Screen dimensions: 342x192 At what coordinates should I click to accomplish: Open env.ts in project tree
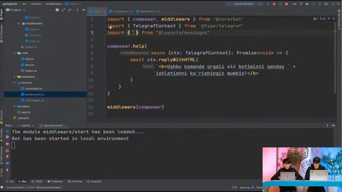(27, 65)
